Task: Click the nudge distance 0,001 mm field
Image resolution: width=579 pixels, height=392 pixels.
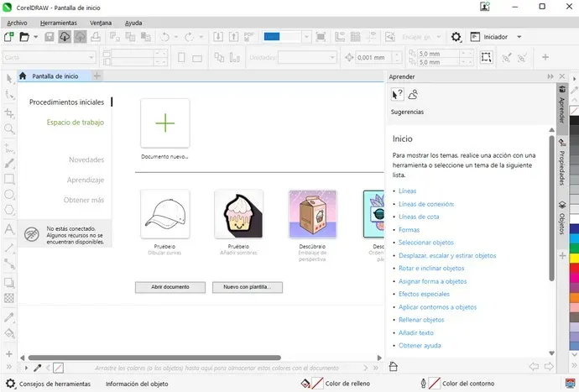Action: click(373, 58)
